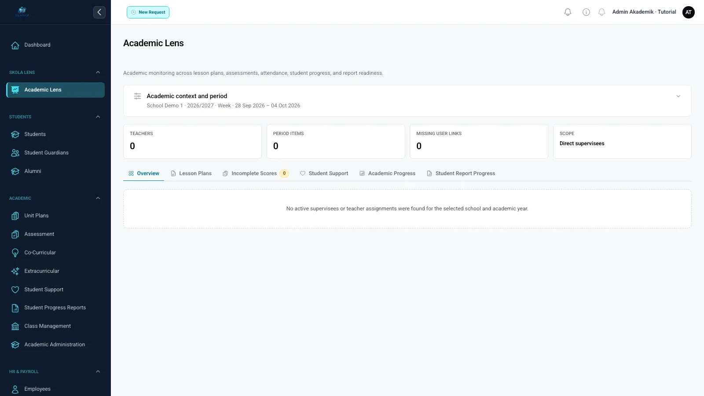Click the Students graduation cap icon
Viewport: 704px width, 396px height.
[x=15, y=134]
